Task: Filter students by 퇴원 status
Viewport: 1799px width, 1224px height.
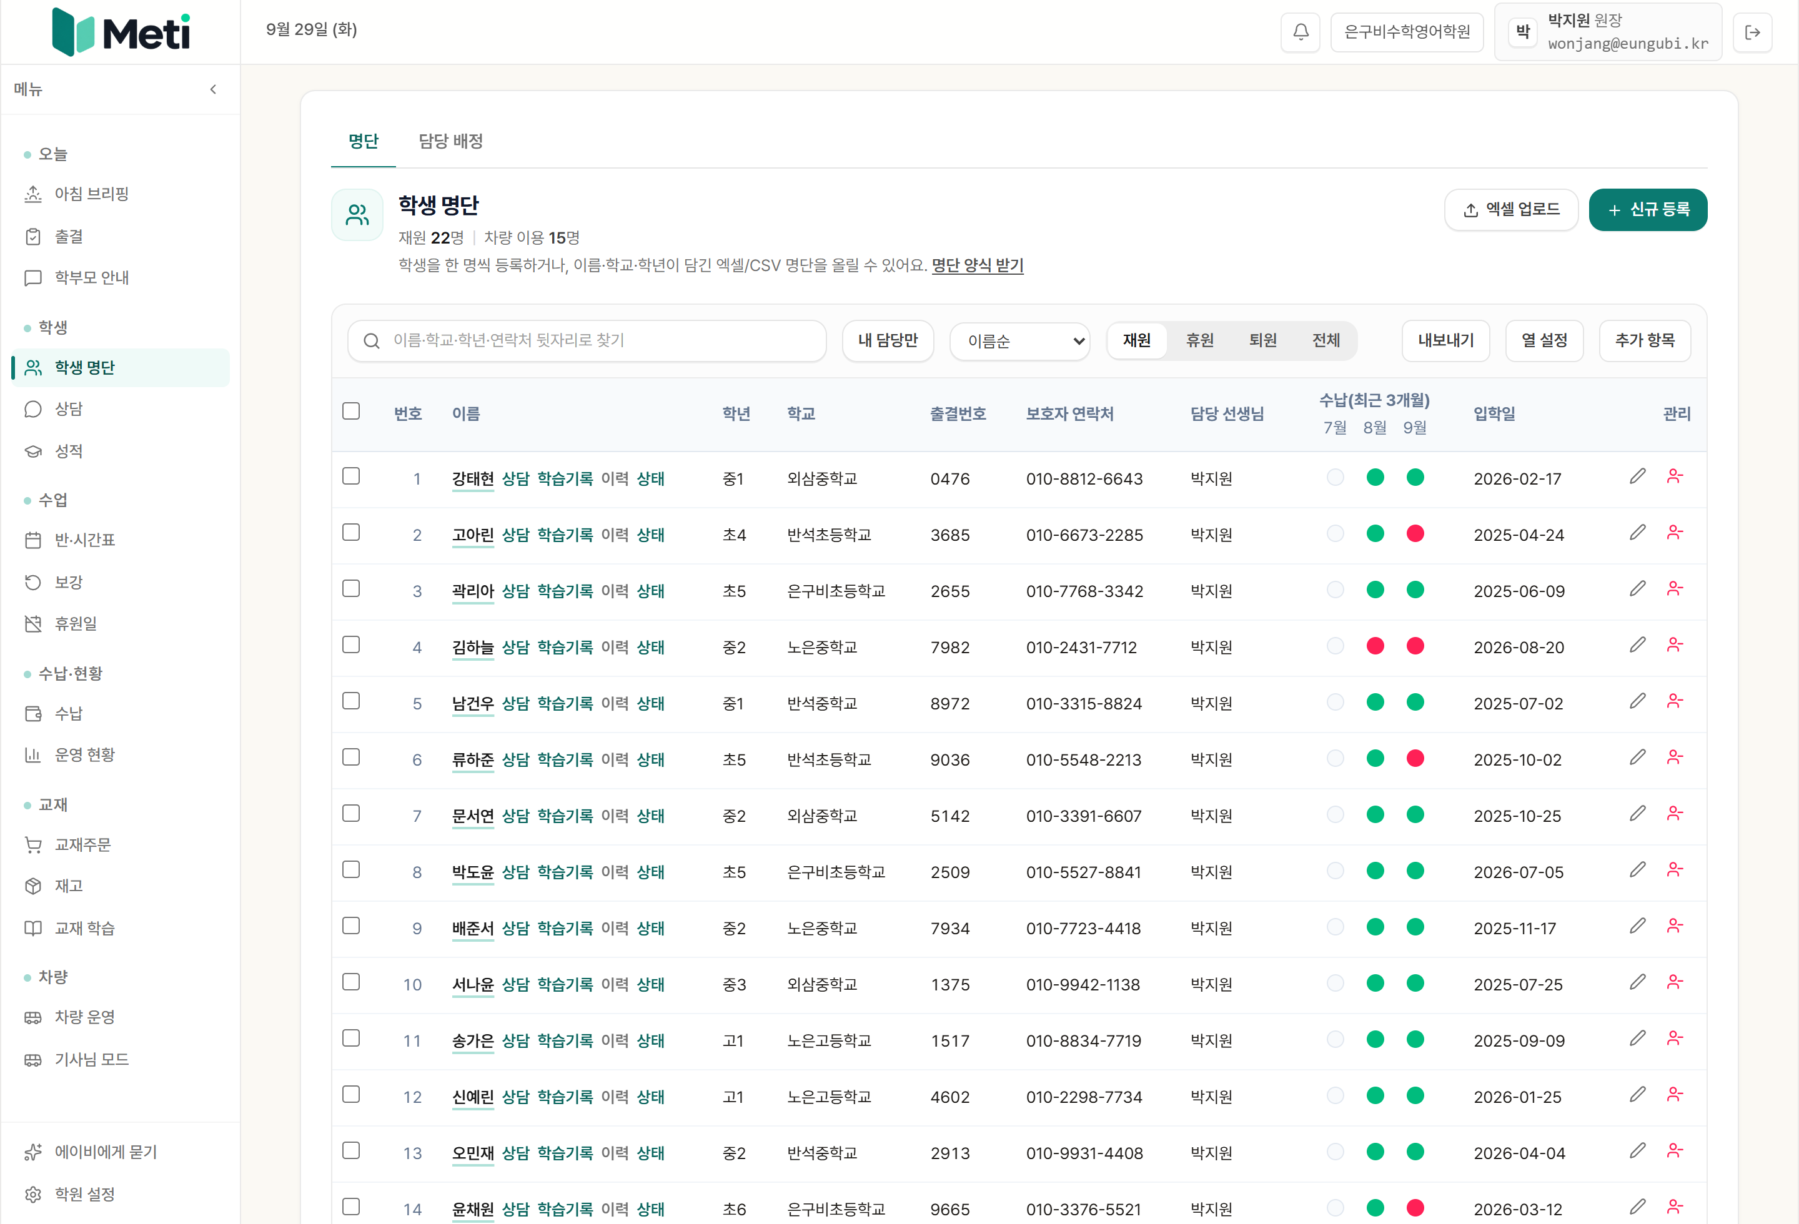Action: point(1262,340)
